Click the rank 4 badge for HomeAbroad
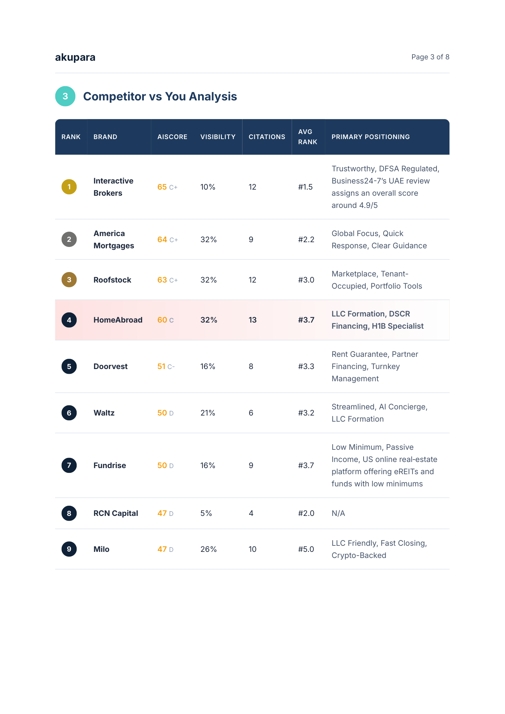505x714 pixels. (x=69, y=320)
